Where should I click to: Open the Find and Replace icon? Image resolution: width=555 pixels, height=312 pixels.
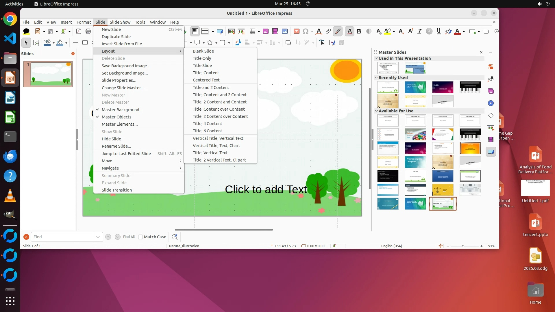(x=175, y=237)
